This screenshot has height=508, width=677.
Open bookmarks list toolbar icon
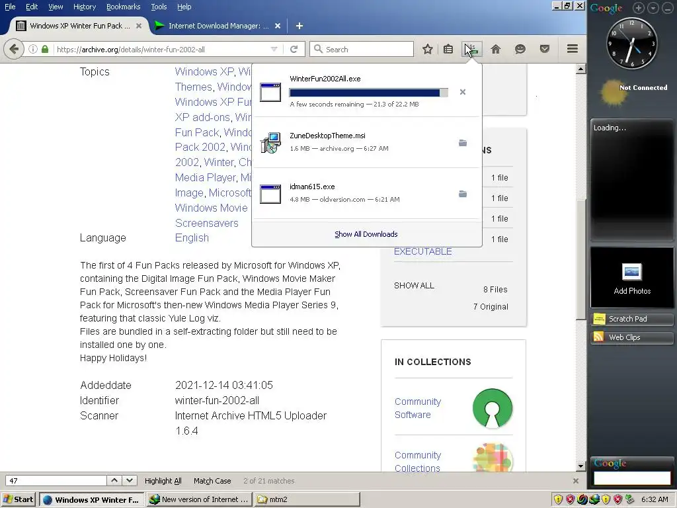click(x=448, y=49)
